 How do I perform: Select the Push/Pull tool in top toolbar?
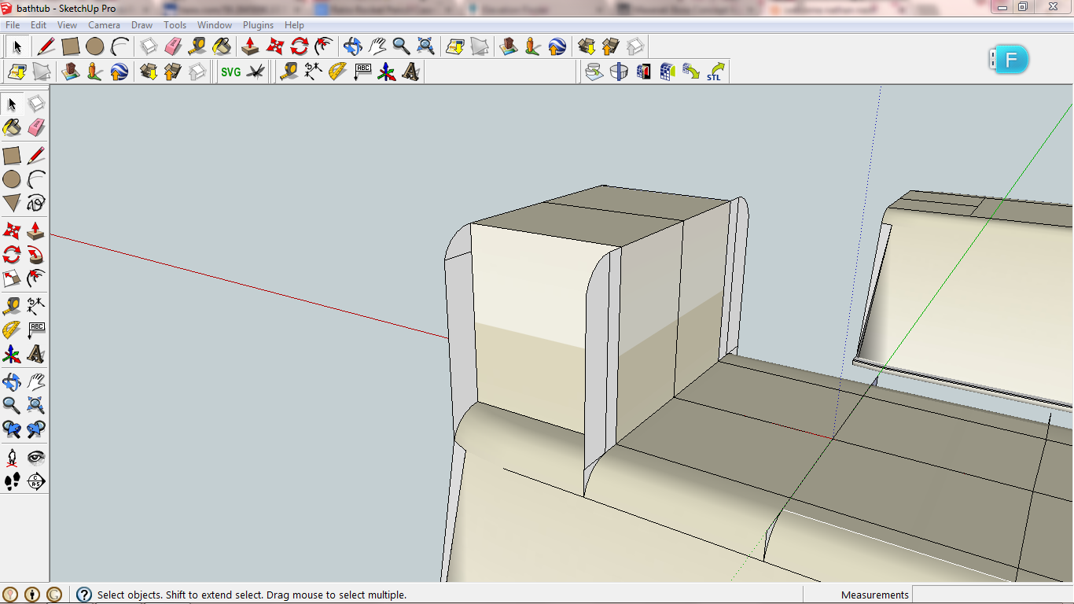[250, 46]
